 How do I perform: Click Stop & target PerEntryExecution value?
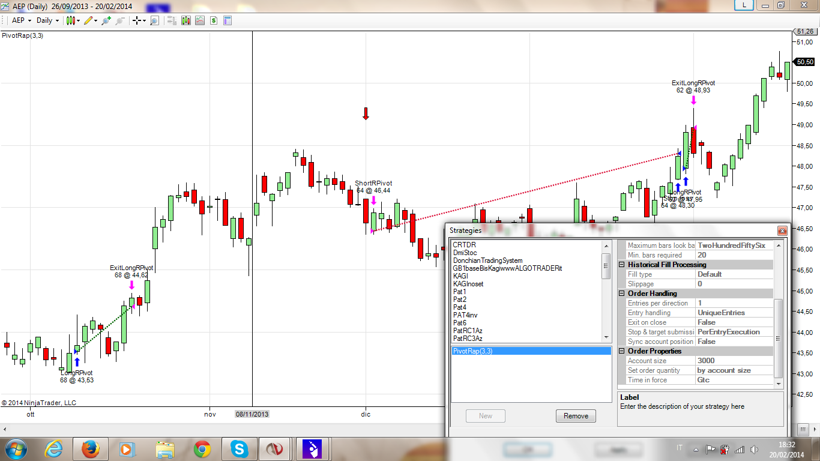point(734,332)
